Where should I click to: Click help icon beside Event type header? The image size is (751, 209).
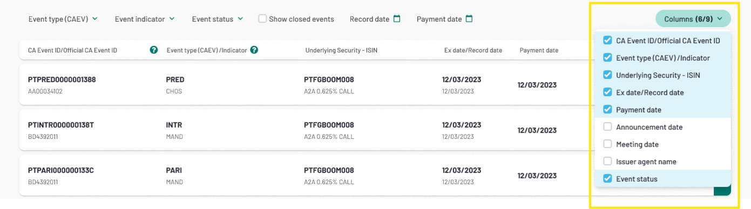(254, 50)
